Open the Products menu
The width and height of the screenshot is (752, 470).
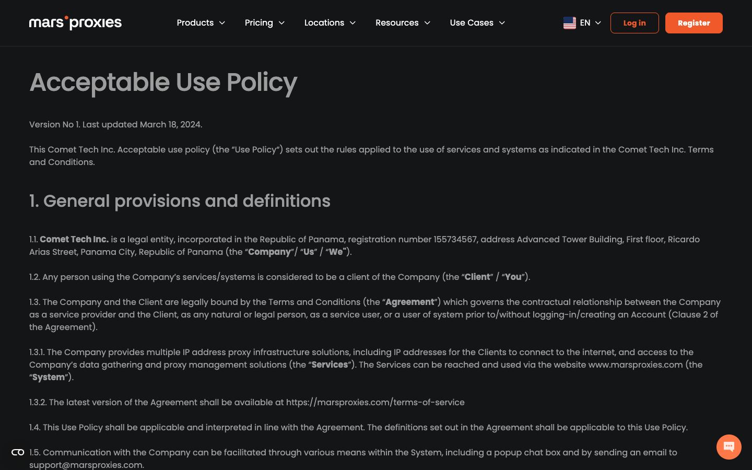pos(201,23)
